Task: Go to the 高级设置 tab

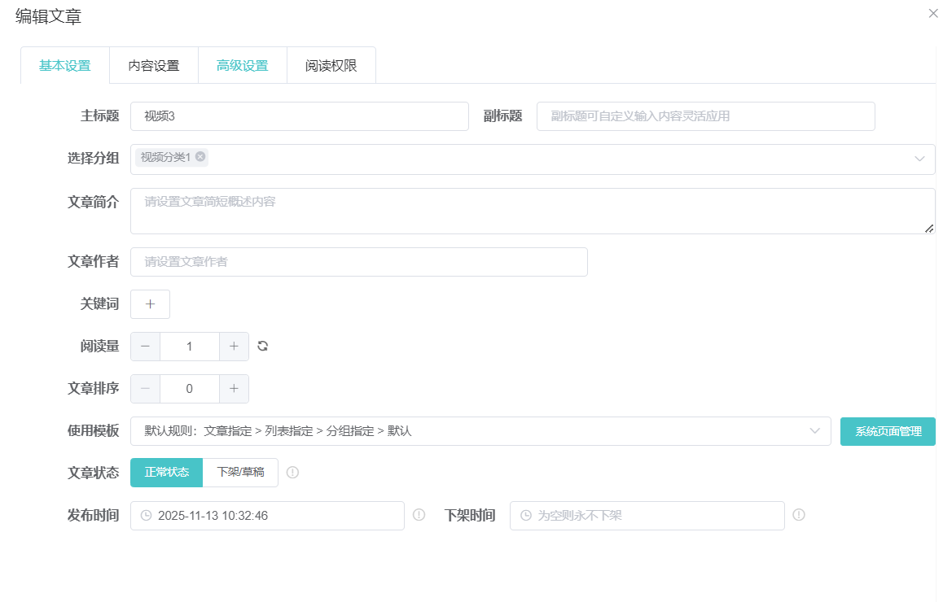Action: click(x=242, y=66)
